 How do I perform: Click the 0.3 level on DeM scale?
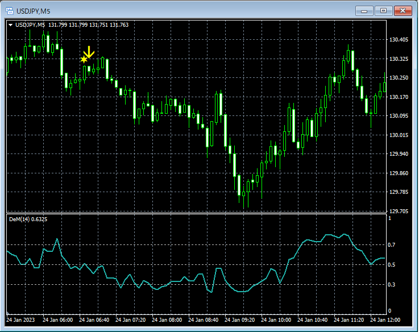pyautogui.click(x=391, y=285)
